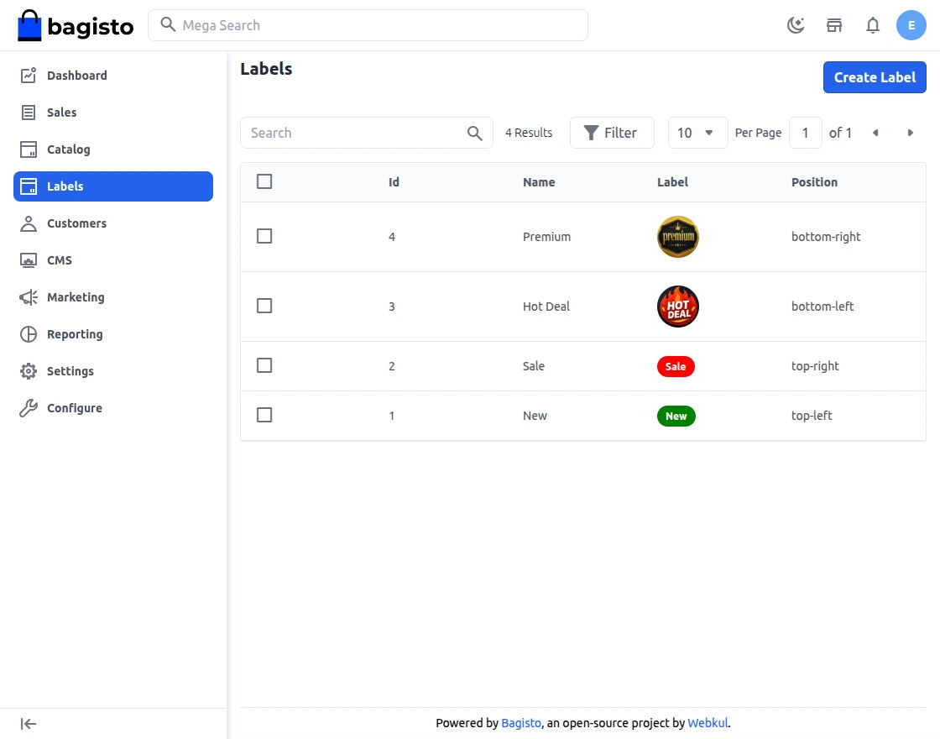The image size is (940, 739).
Task: Sort by Id column header
Action: pos(394,181)
